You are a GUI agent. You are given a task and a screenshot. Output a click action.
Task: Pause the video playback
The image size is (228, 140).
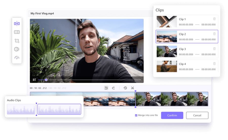(x=34, y=80)
